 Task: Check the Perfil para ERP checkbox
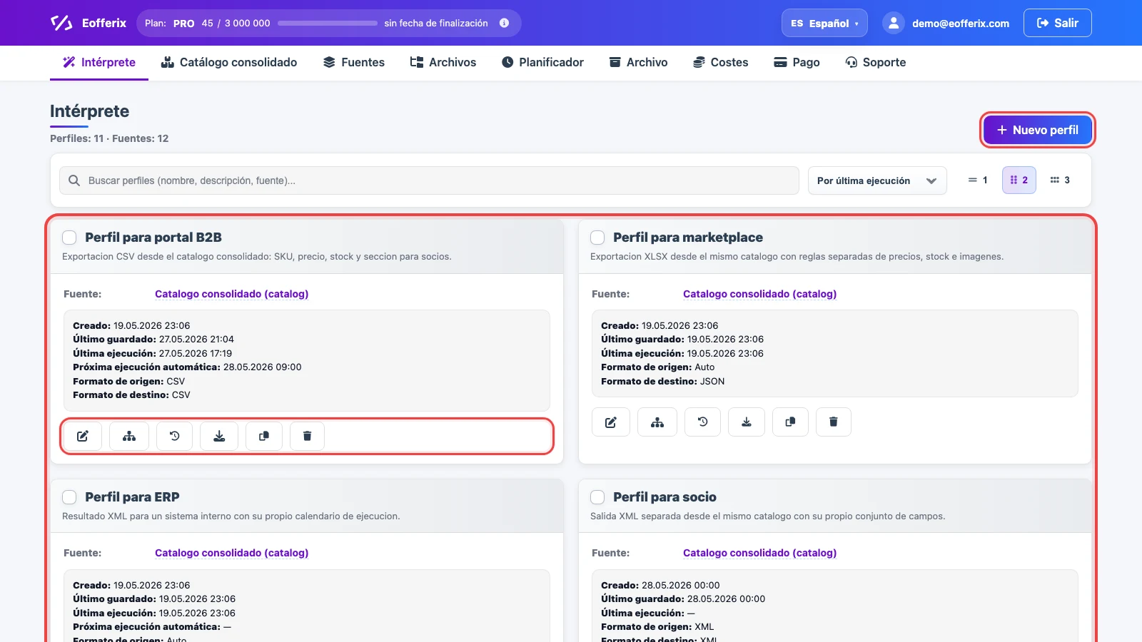(69, 497)
